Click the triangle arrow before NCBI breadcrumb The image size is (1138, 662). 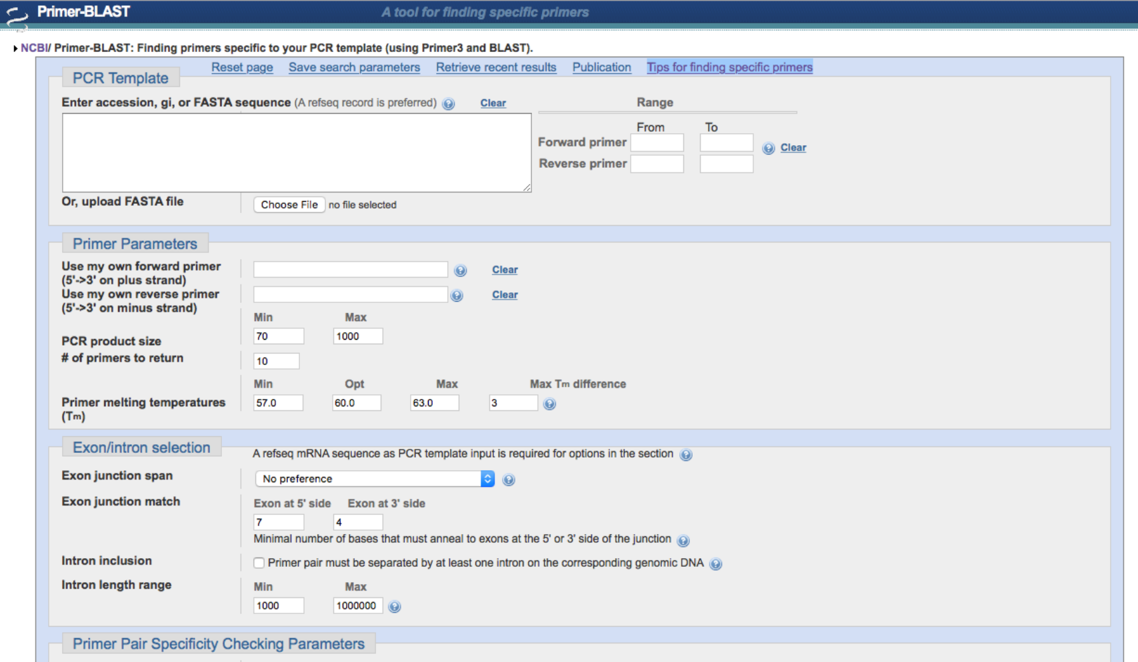[x=15, y=49]
